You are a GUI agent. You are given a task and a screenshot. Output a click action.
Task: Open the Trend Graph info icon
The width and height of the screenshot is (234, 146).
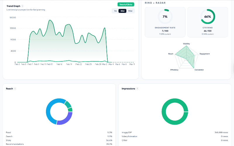pos(23,6)
